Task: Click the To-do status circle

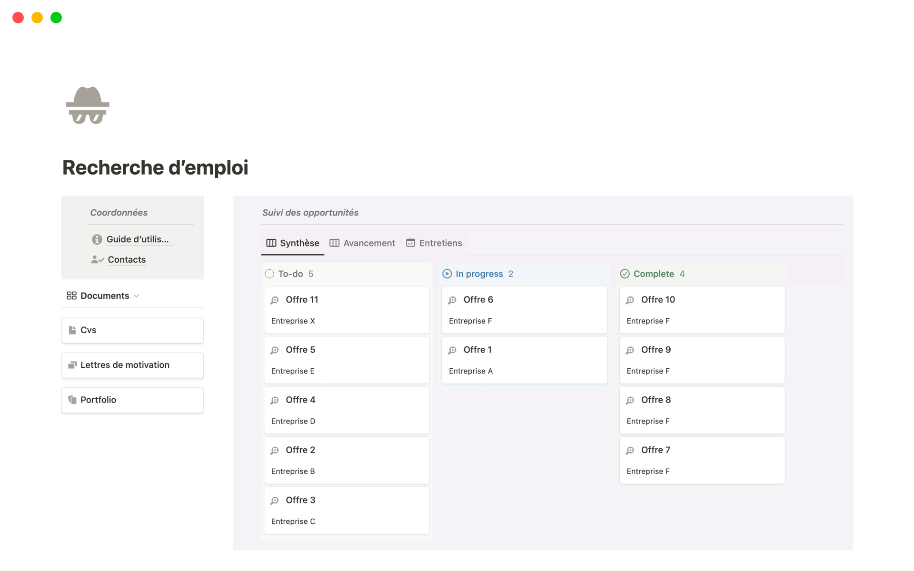Action: click(269, 274)
